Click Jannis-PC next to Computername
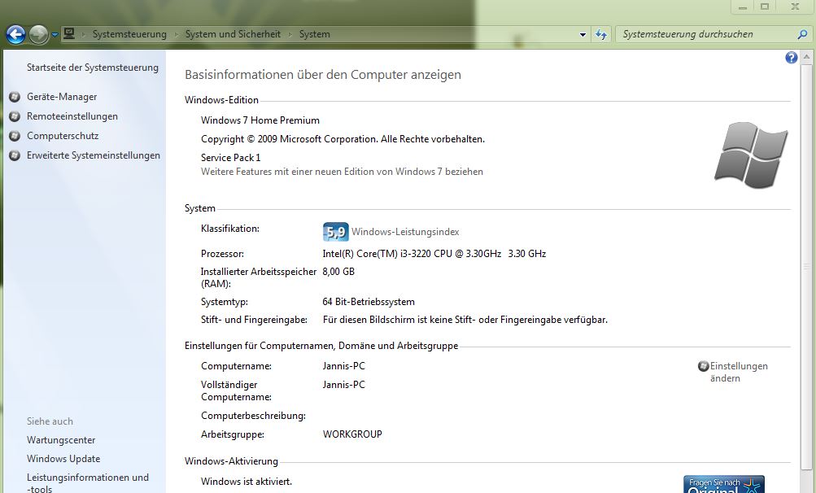816x493 pixels. click(x=344, y=366)
